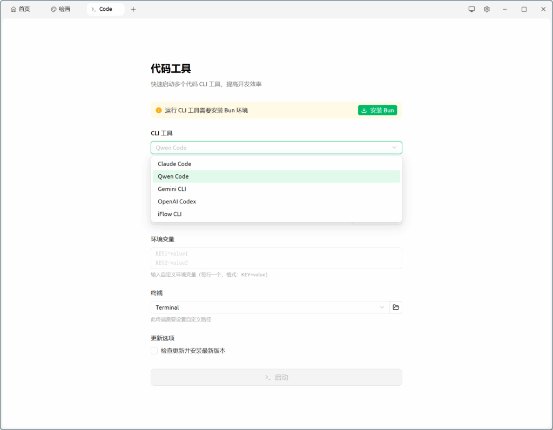Maximize the application window
553x430 pixels.
524,9
